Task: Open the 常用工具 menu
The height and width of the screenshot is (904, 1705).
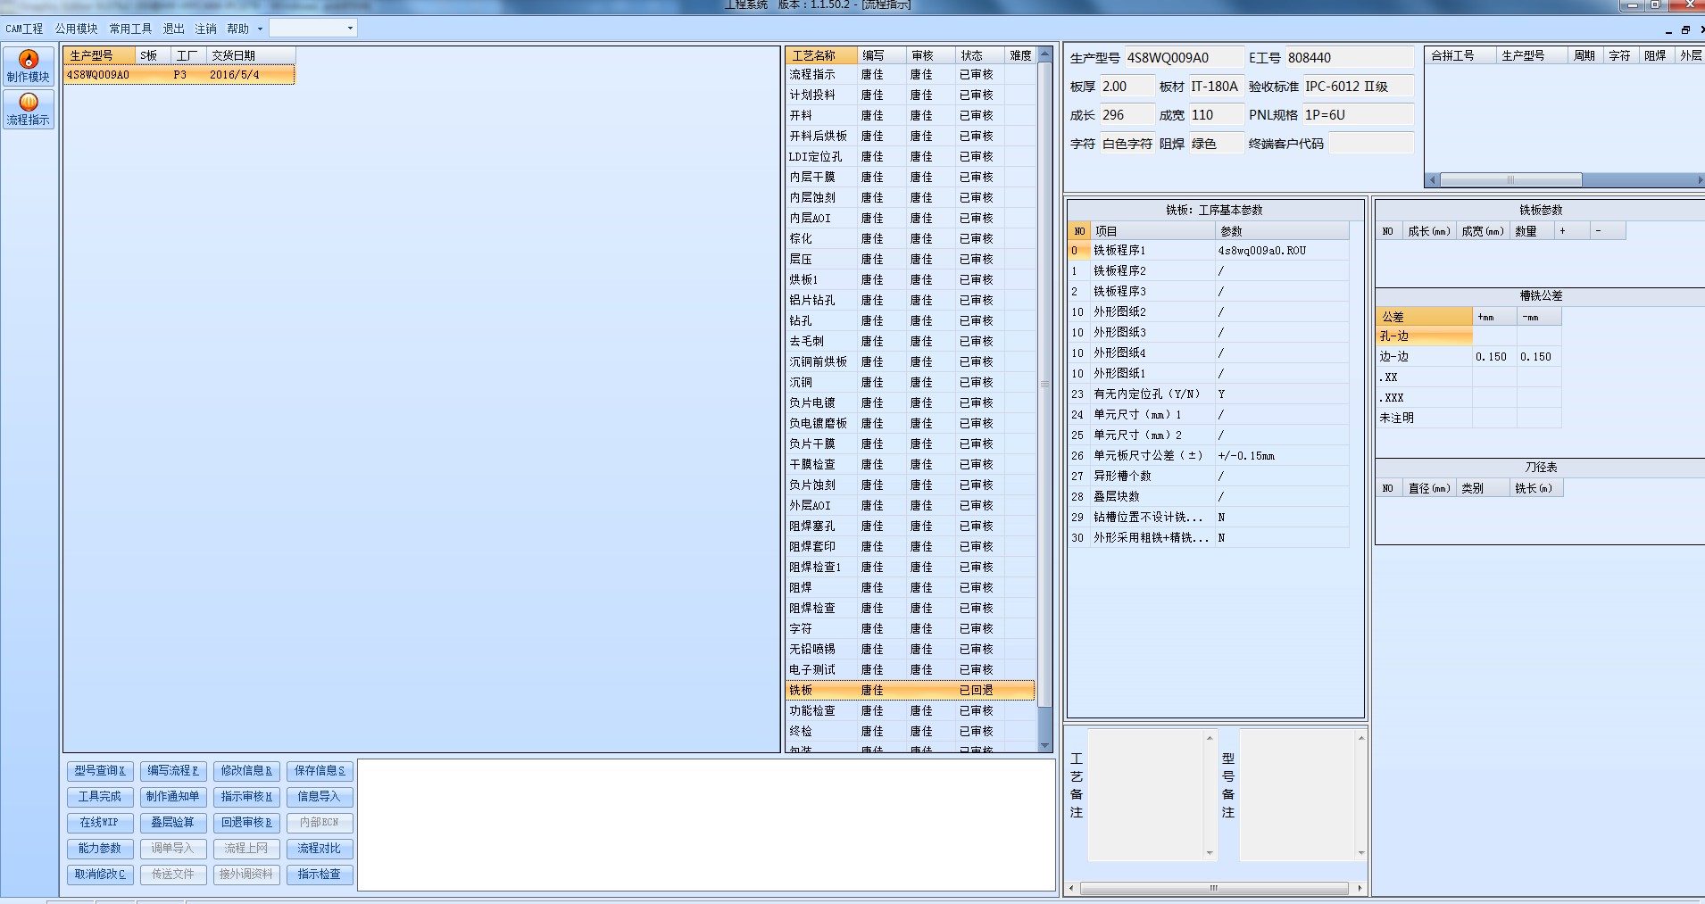Action: click(x=130, y=29)
